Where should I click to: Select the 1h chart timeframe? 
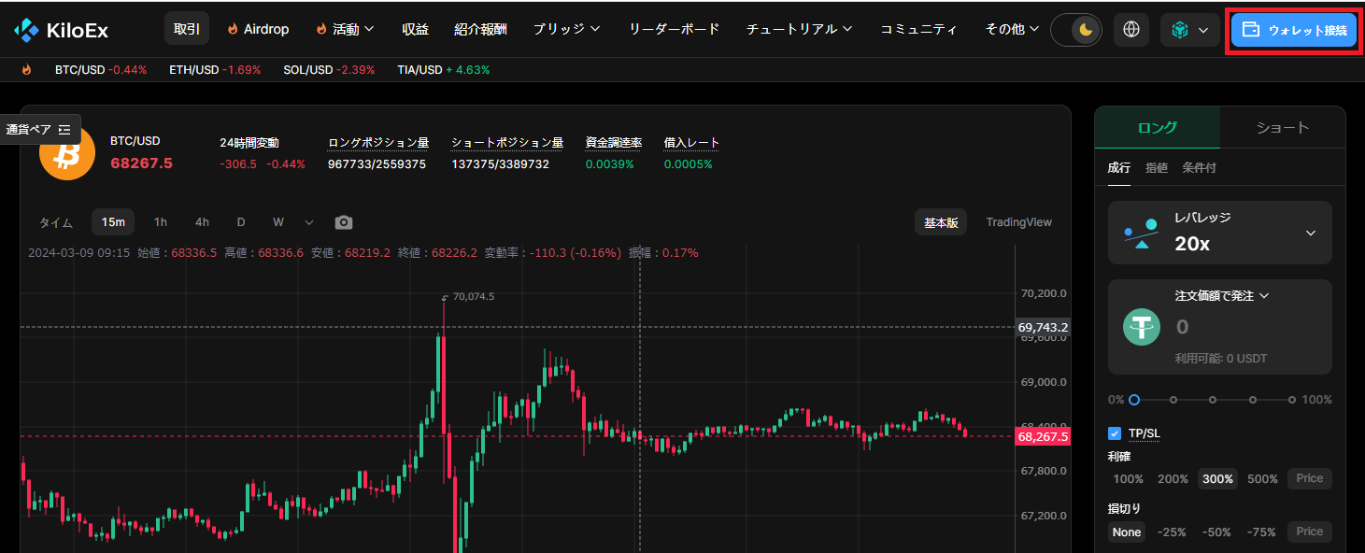(x=160, y=221)
